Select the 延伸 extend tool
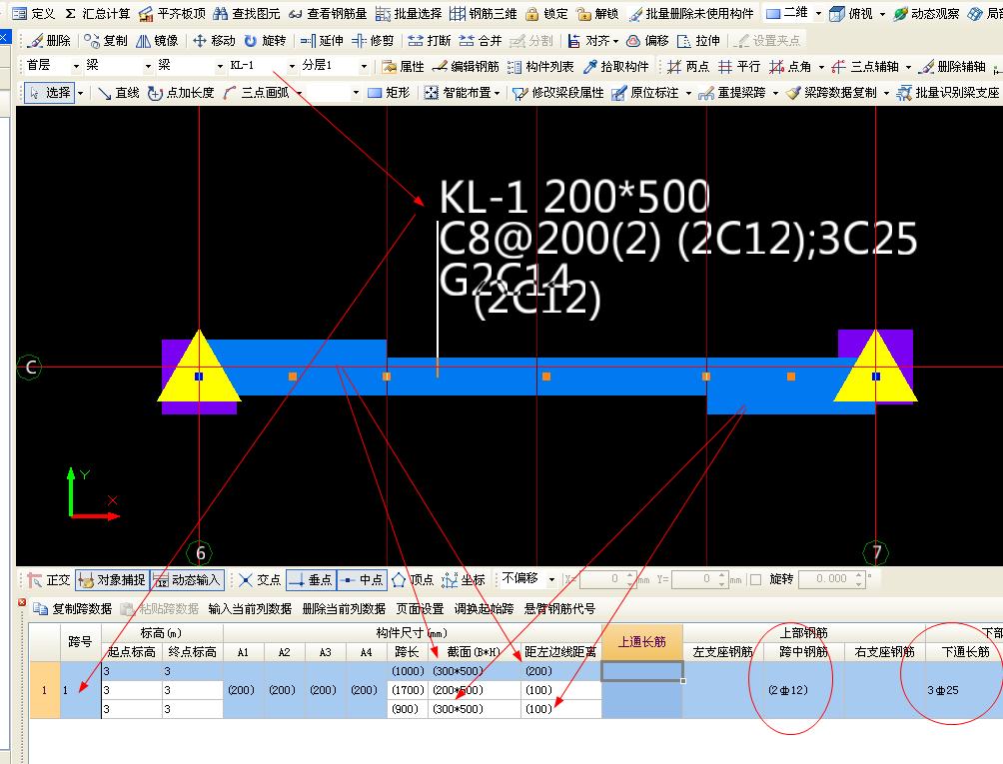1003x764 pixels. [322, 41]
